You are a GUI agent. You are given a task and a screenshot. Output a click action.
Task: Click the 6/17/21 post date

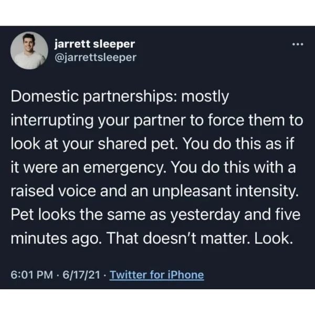pyautogui.click(x=81, y=275)
